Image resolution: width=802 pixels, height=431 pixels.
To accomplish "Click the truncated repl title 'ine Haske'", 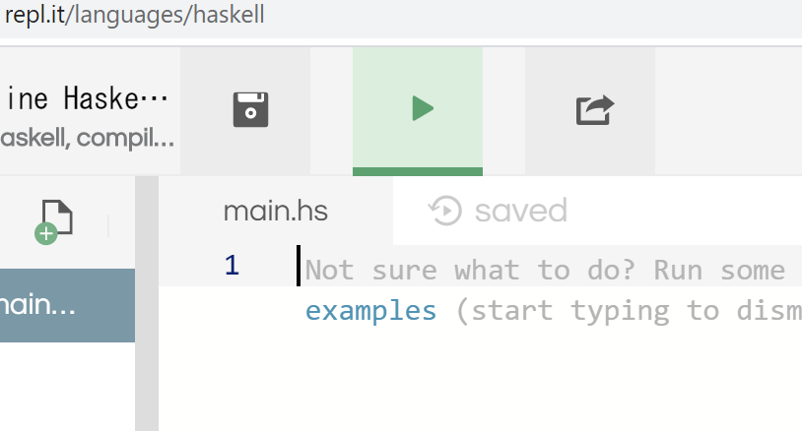I will (x=88, y=98).
